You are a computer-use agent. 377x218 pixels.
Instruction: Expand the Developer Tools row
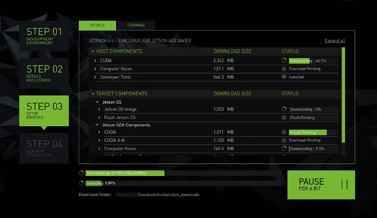coord(95,77)
